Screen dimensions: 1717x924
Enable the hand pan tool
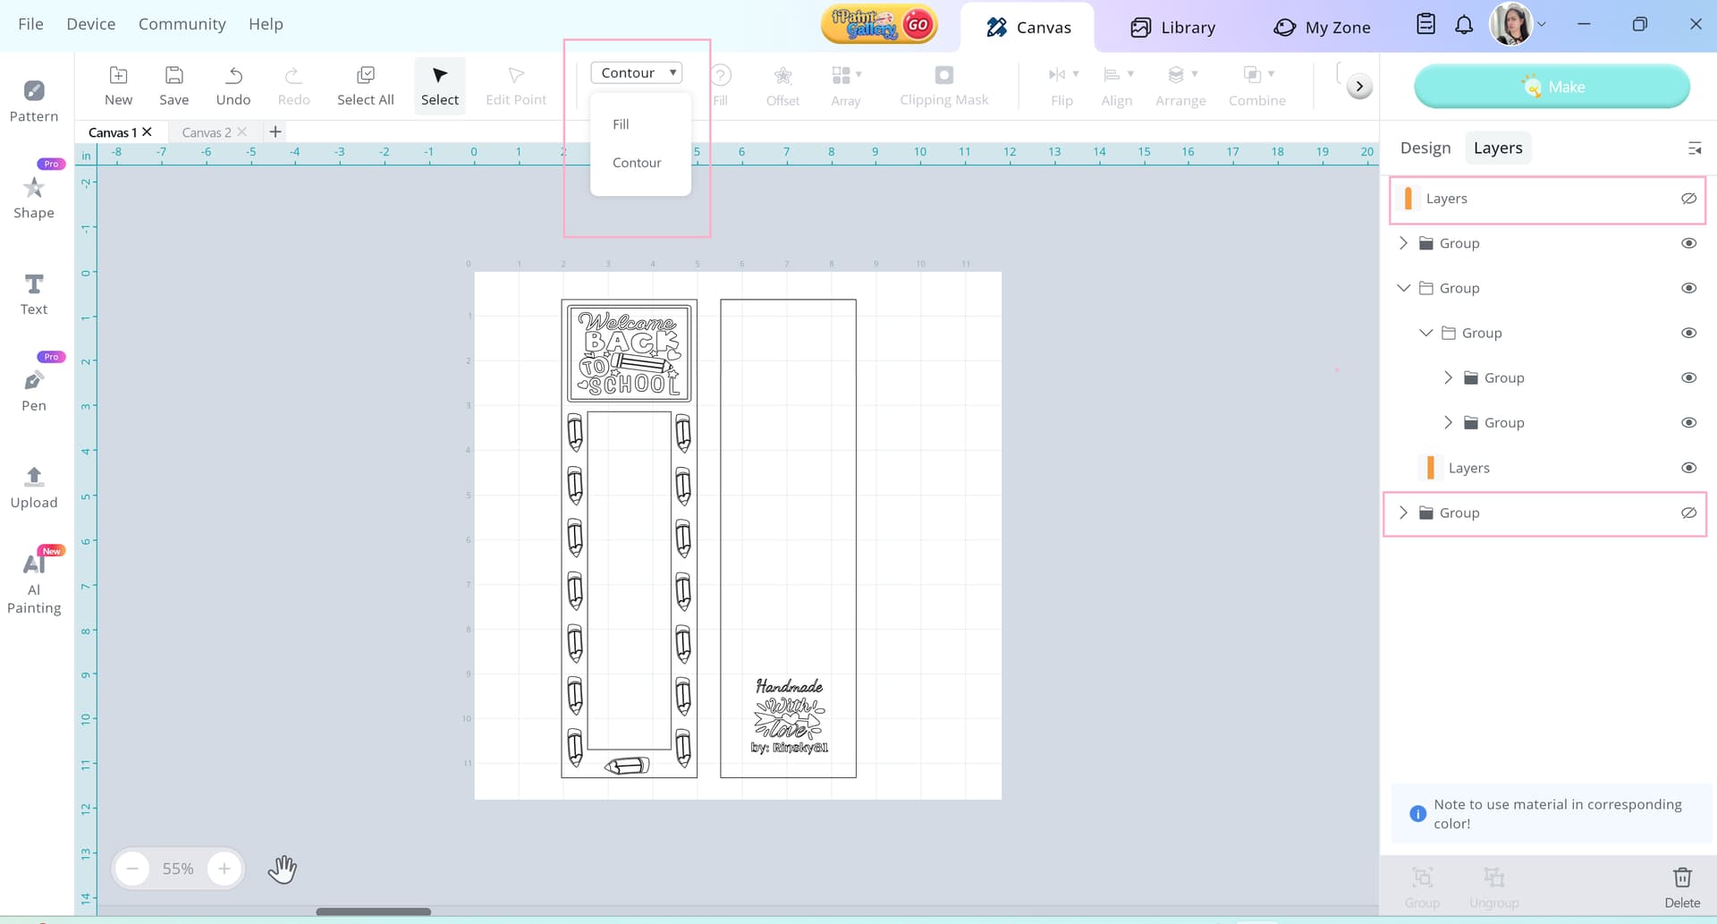(x=282, y=869)
